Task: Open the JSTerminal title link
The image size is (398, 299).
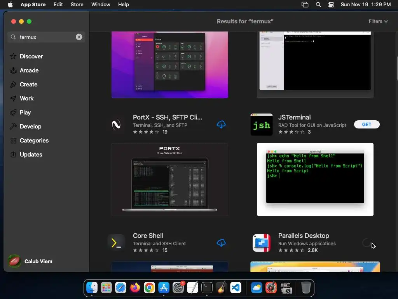Action: (x=294, y=117)
